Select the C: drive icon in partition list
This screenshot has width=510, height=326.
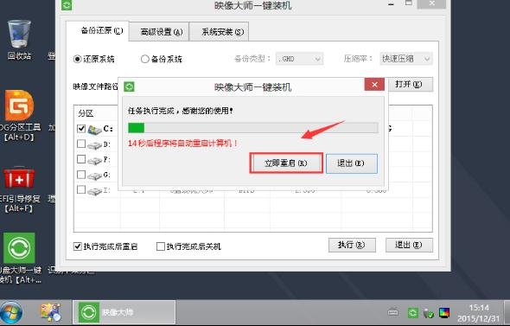94,130
